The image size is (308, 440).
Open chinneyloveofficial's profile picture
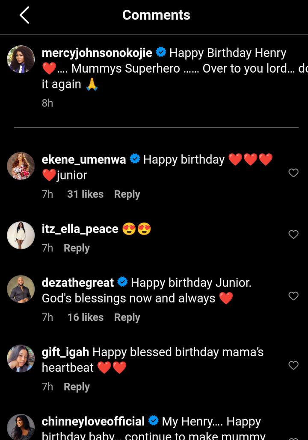(x=21, y=427)
